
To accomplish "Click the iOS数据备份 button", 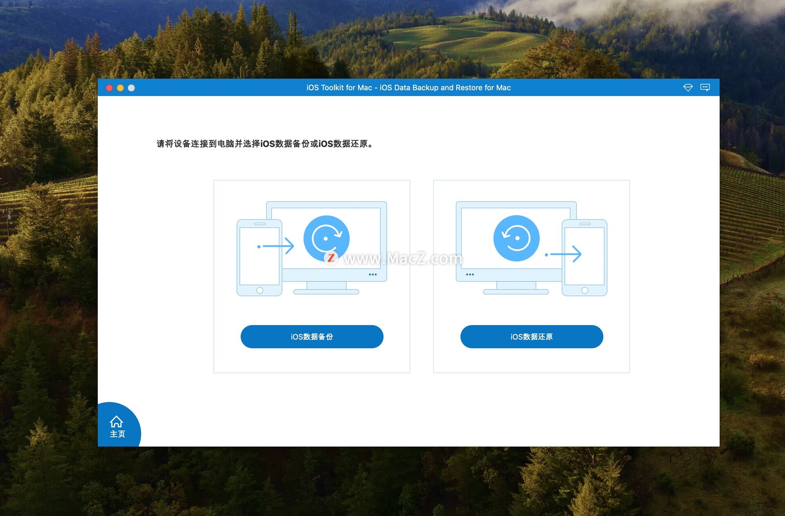I will pos(312,337).
